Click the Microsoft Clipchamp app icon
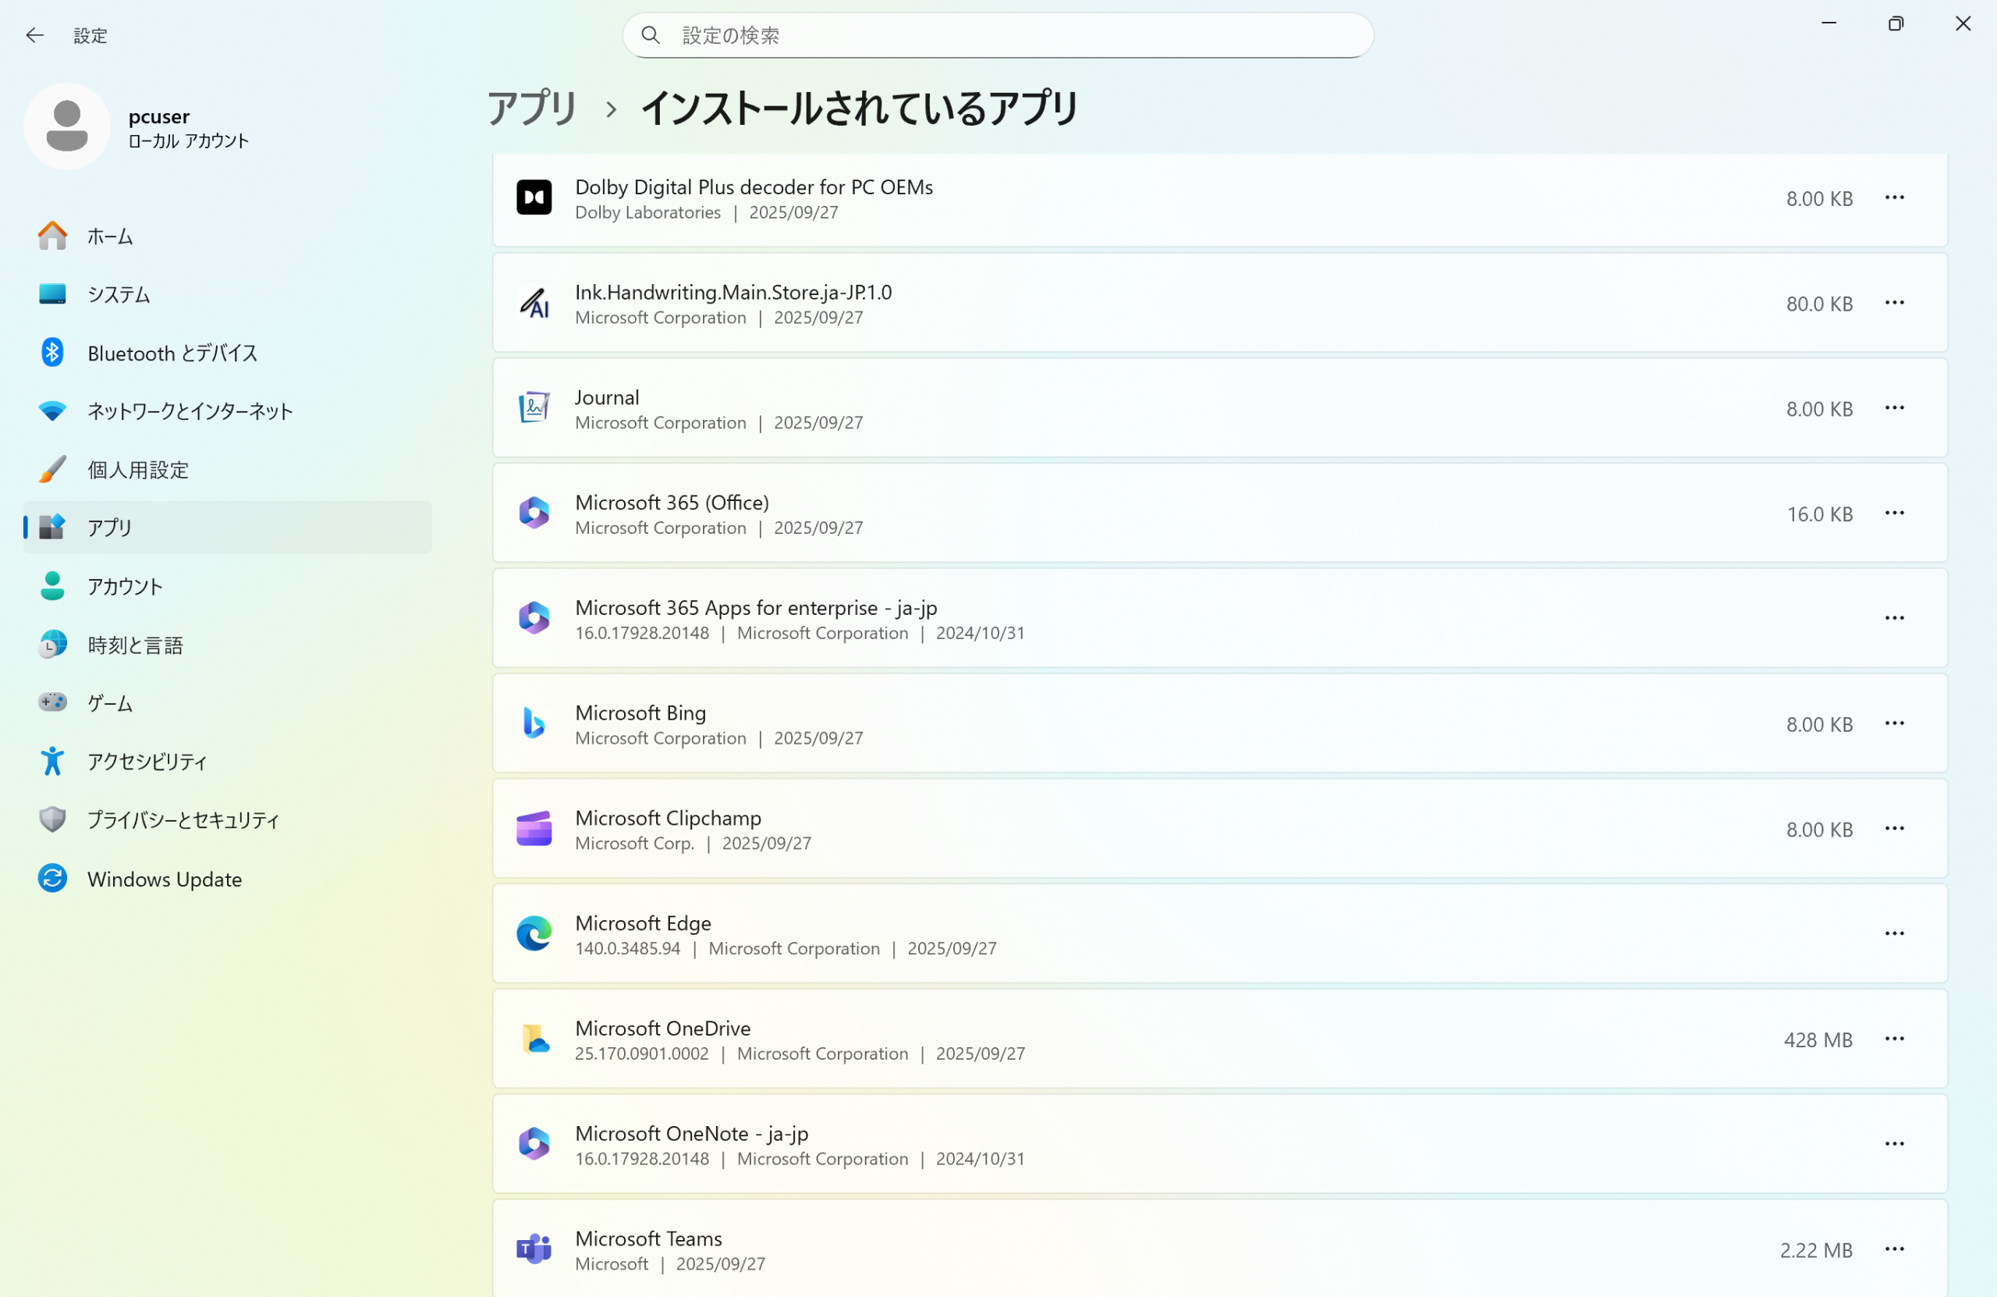The image size is (1997, 1297). click(534, 829)
